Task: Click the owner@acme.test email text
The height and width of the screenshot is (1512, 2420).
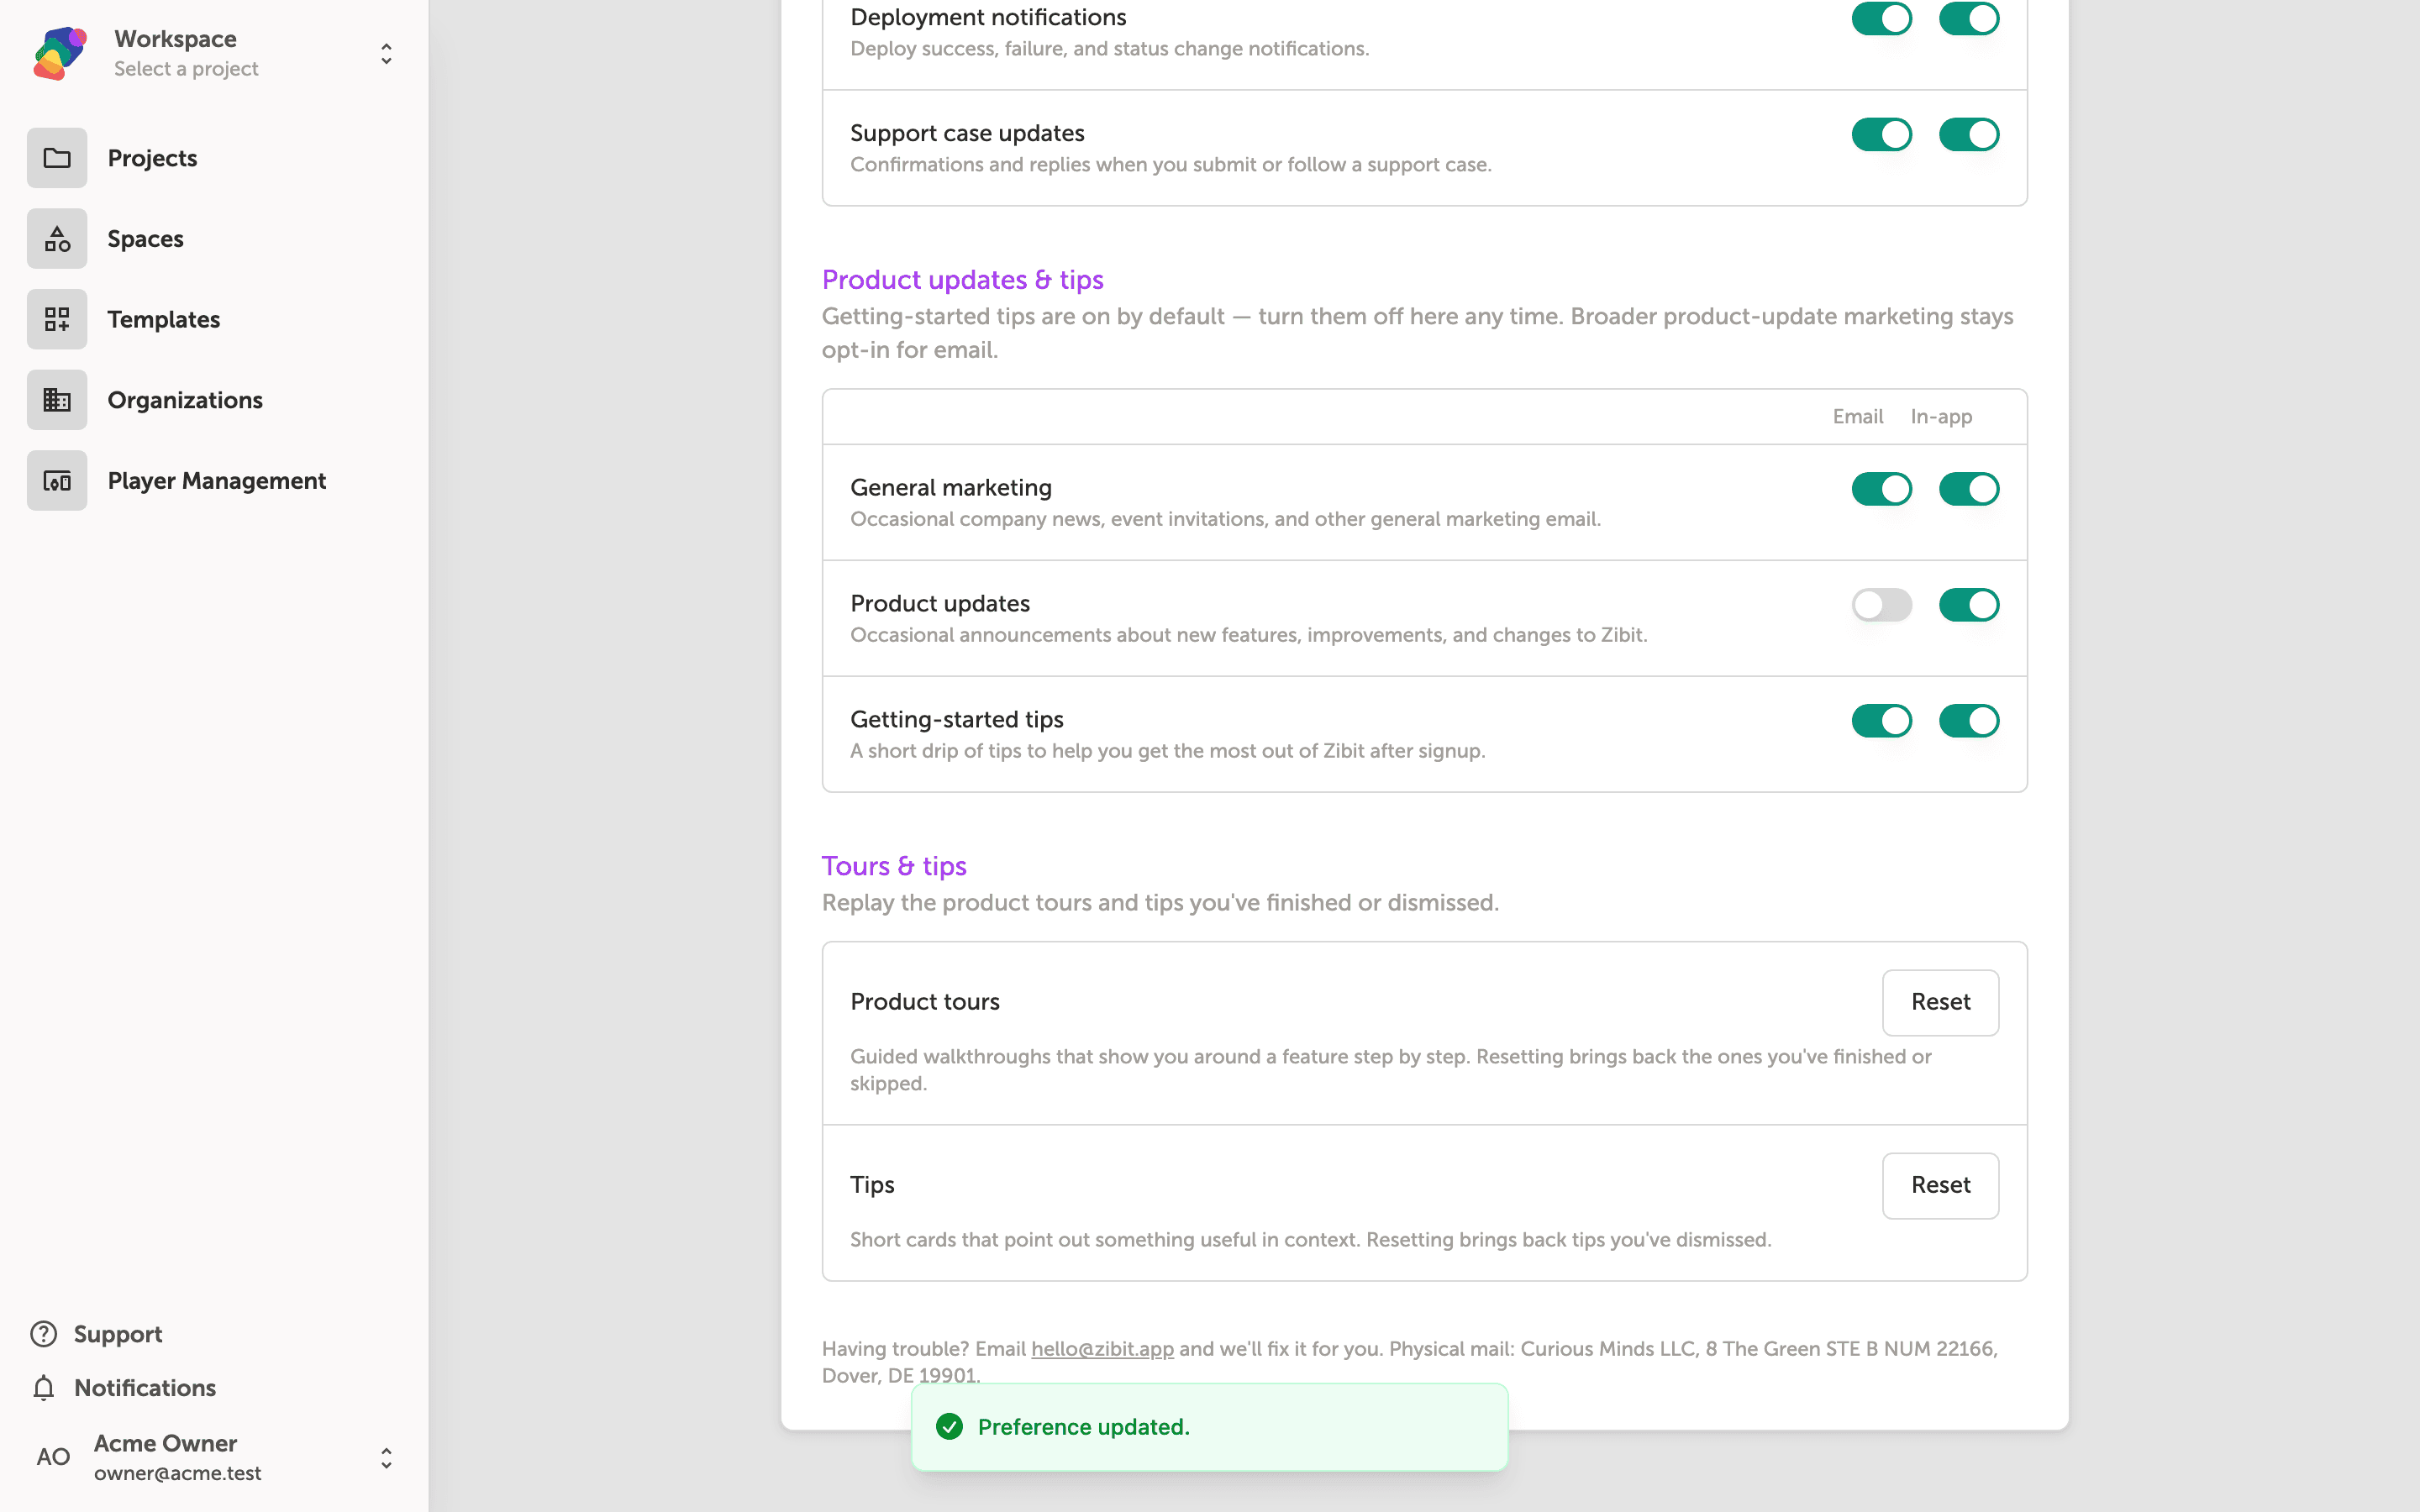Action: click(x=177, y=1473)
